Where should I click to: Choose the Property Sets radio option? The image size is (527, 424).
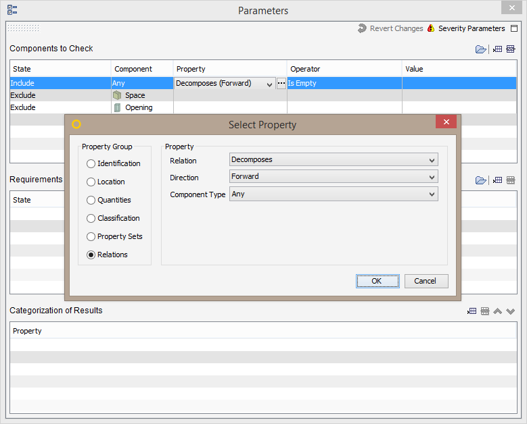(x=91, y=236)
